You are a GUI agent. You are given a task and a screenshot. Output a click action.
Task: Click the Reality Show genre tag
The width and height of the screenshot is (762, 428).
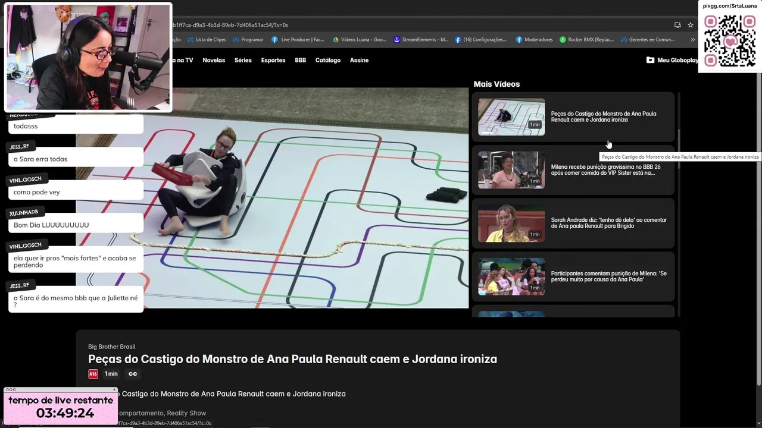point(186,413)
